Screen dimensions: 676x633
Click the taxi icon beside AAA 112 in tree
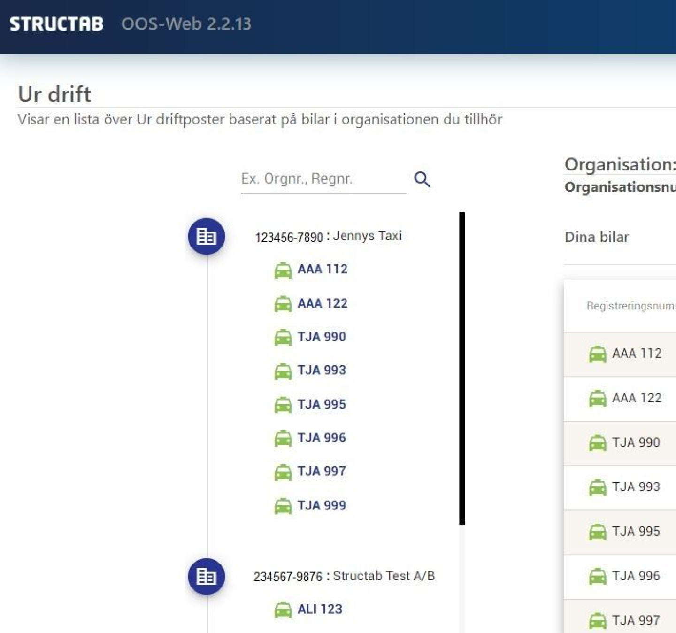(x=283, y=270)
